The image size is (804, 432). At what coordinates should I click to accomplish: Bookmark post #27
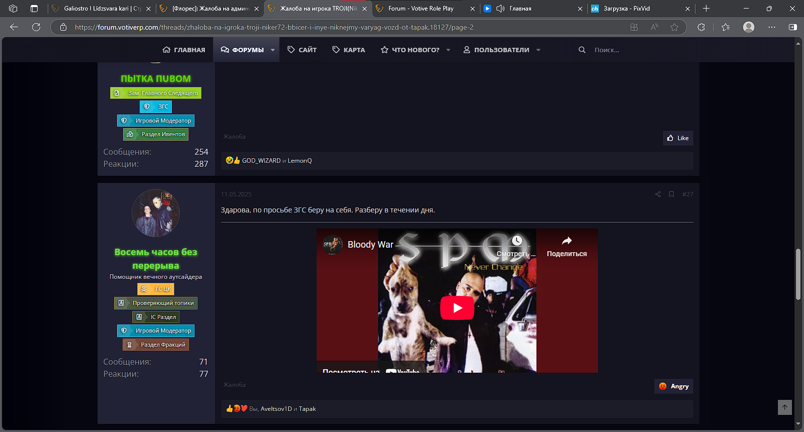point(671,194)
